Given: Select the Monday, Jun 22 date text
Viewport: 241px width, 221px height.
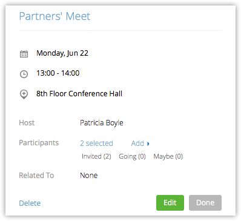Looking at the screenshot, I should click(62, 53).
